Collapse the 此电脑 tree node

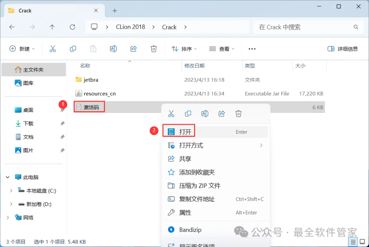pyautogui.click(x=8, y=177)
